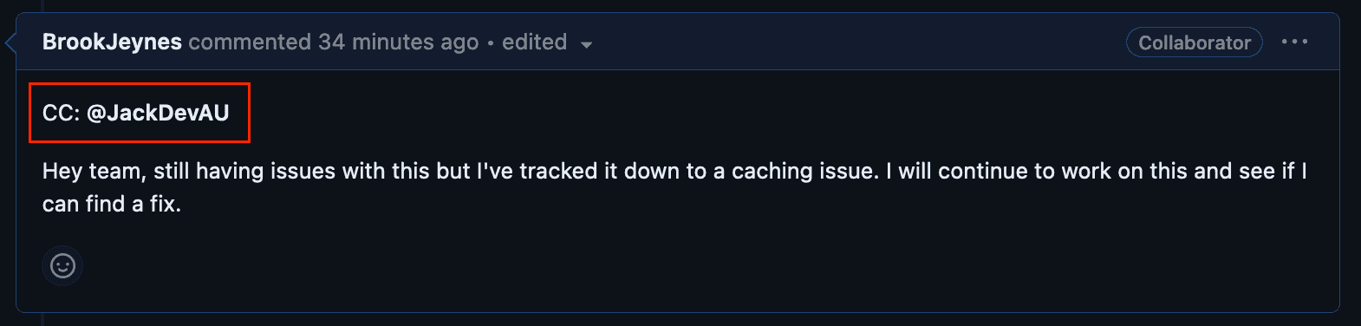
Task: Open BrookJeynes' user profile
Action: (x=112, y=42)
